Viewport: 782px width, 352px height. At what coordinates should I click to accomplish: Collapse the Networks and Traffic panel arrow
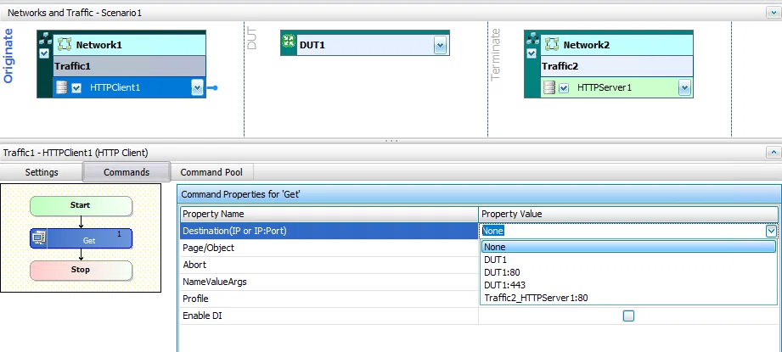pyautogui.click(x=773, y=13)
